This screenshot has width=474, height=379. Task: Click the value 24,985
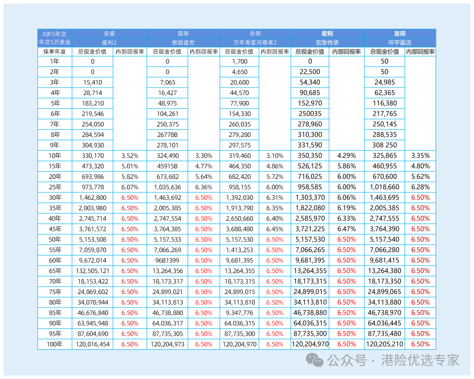pyautogui.click(x=384, y=82)
